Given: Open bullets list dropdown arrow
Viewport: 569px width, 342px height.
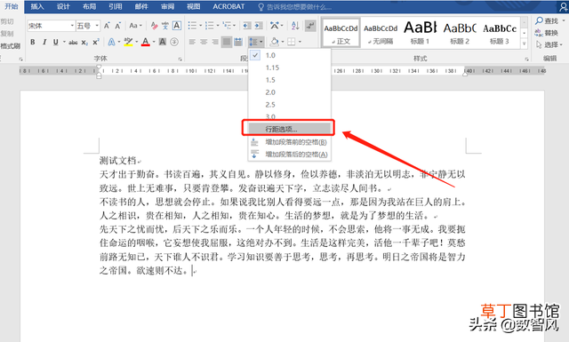Looking at the screenshot, I should [x=200, y=26].
